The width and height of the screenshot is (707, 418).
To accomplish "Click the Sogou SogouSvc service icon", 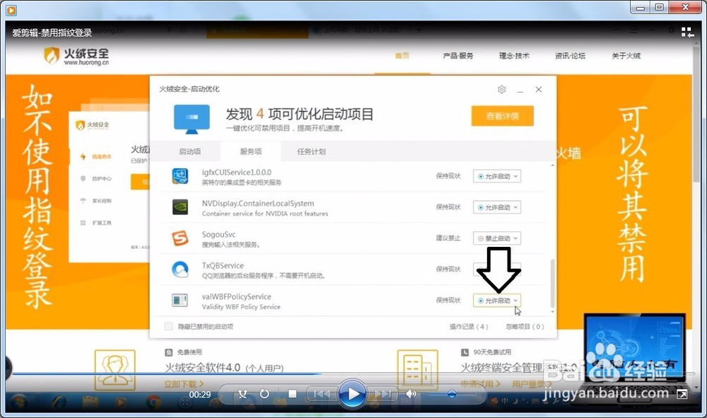I will click(x=179, y=238).
